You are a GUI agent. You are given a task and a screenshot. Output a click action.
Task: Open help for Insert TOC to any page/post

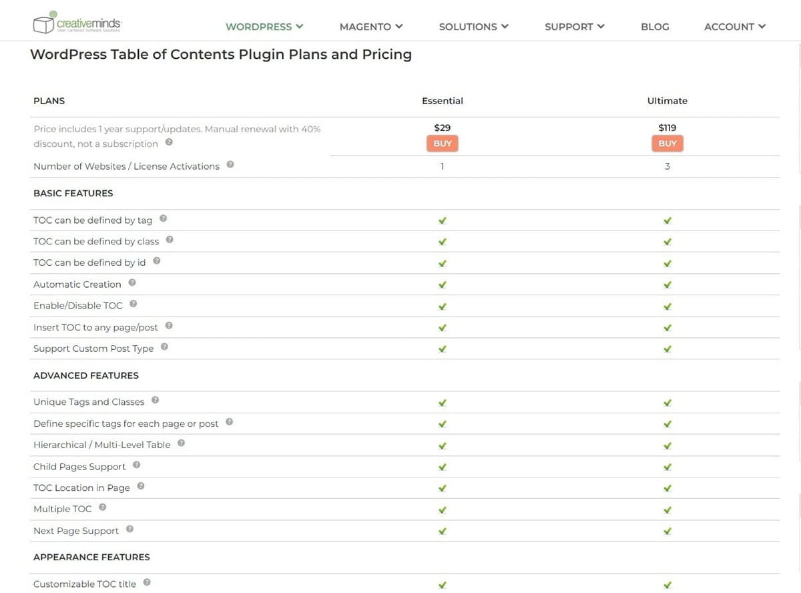click(x=169, y=326)
